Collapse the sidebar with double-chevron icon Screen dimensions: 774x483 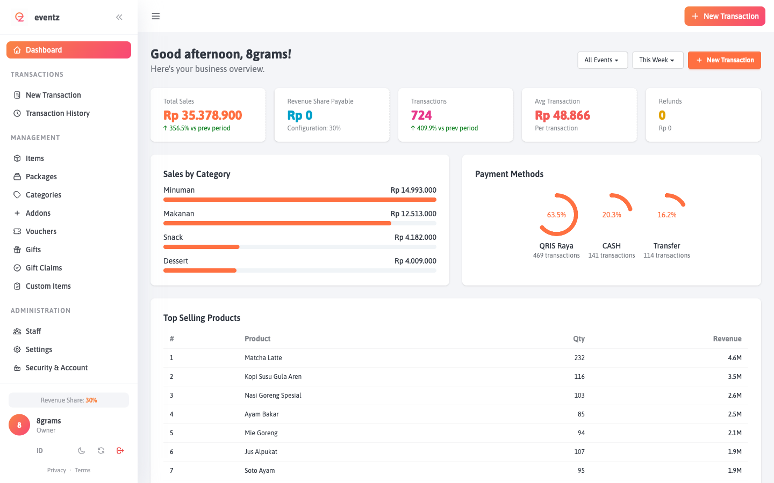119,17
